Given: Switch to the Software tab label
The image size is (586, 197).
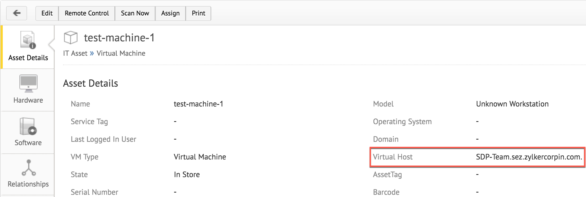Looking at the screenshot, I should [28, 143].
